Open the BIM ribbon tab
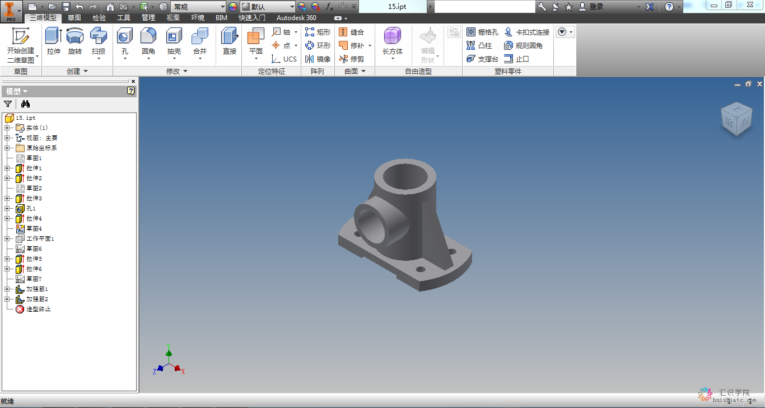 pos(222,18)
